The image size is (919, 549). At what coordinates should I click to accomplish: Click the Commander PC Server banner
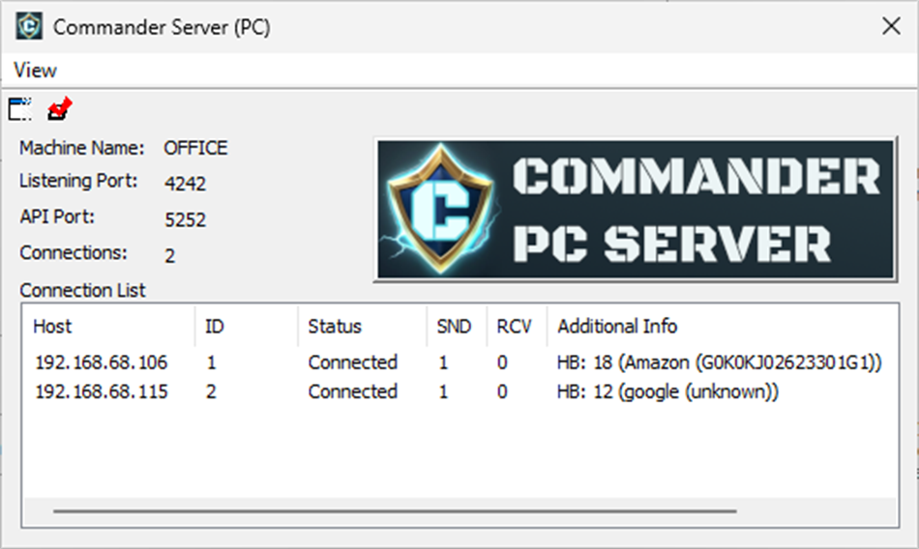tap(636, 210)
